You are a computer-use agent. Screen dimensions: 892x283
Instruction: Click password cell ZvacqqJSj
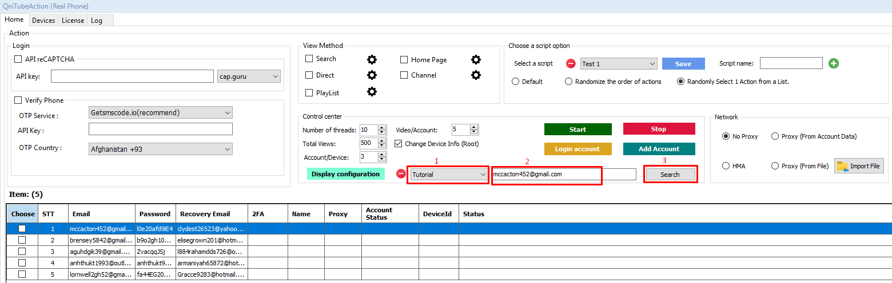[156, 252]
